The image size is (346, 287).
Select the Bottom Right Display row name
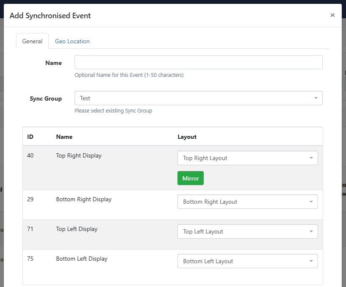tap(84, 199)
